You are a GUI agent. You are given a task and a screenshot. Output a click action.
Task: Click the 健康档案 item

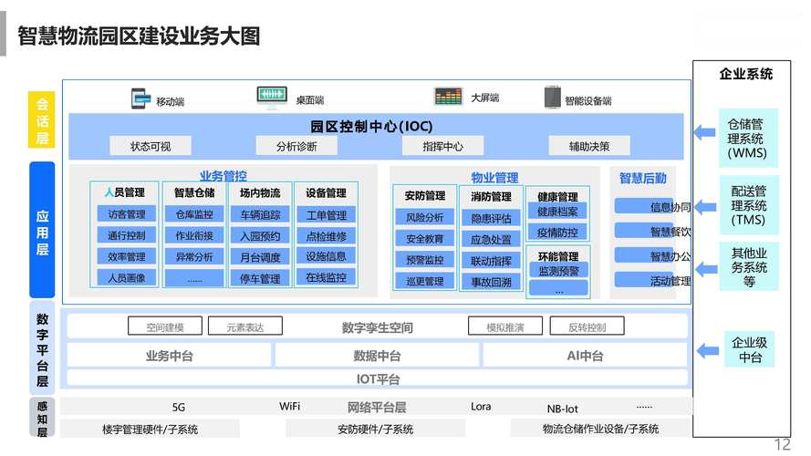[x=558, y=212]
